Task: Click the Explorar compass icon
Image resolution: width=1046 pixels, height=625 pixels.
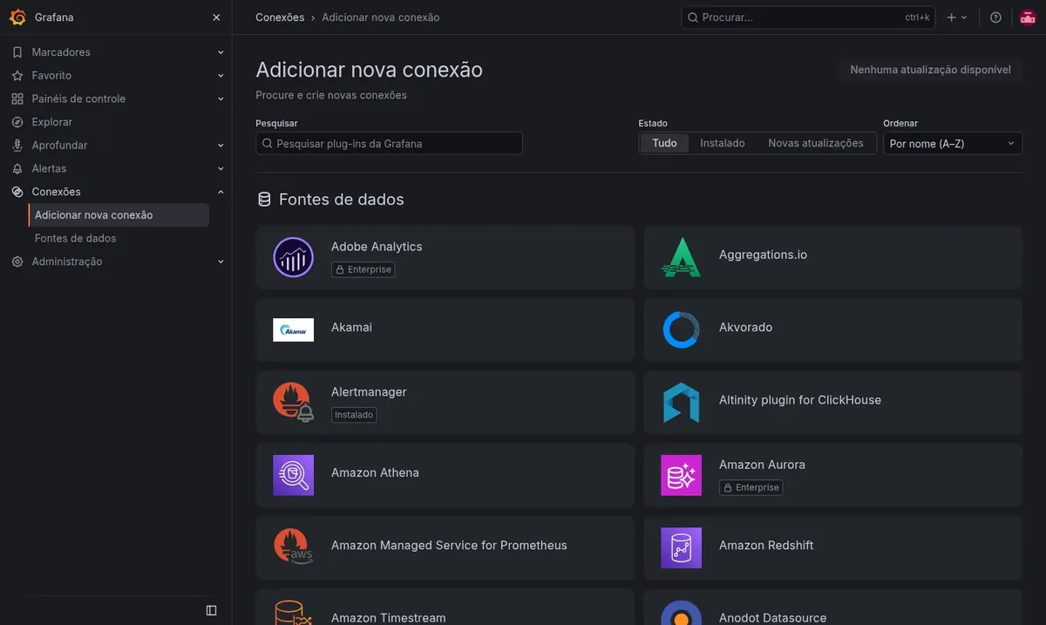Action: click(17, 122)
